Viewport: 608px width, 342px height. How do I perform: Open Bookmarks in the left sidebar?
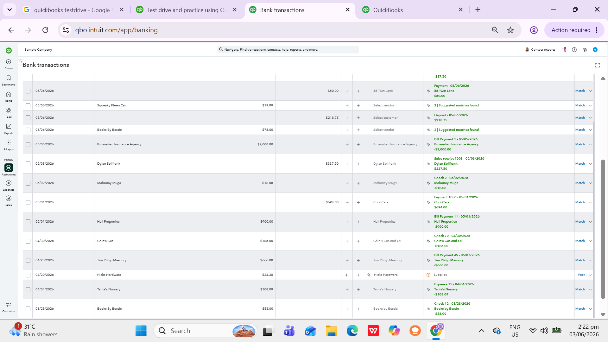click(9, 80)
